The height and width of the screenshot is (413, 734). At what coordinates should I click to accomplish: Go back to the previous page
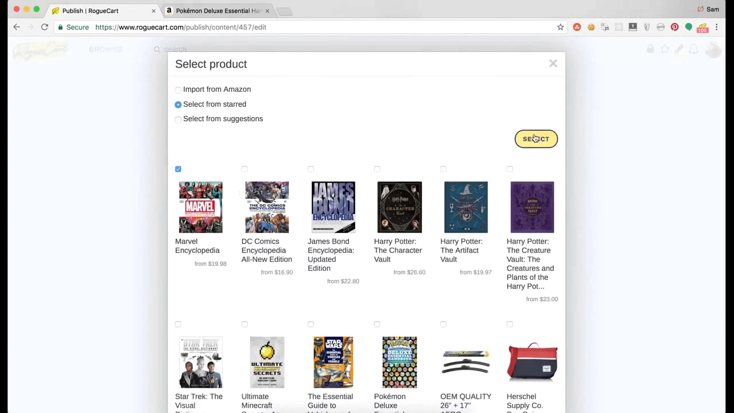tap(17, 27)
